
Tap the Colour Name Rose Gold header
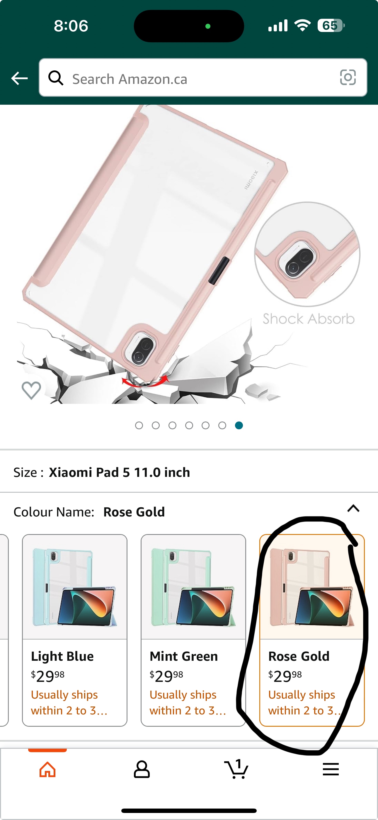89,512
